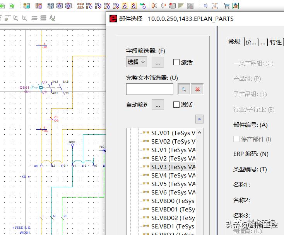284x235 pixels.
Task: Select the yellow-highlighted up-arrow circle icon
Action: tap(133, 6)
